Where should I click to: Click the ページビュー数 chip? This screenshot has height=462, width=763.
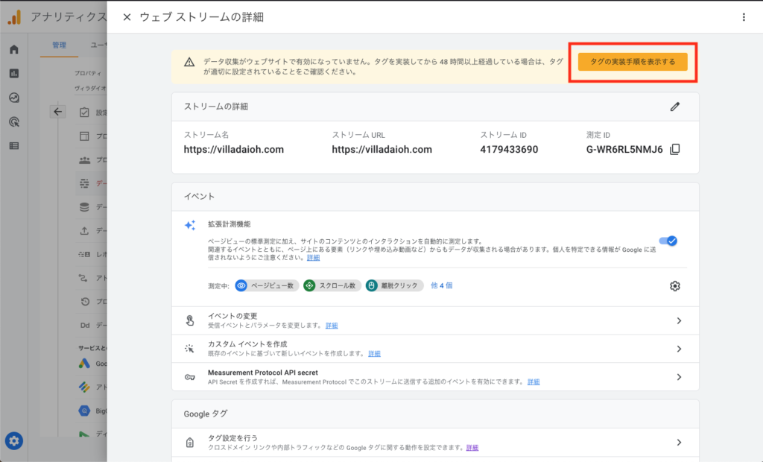(x=267, y=285)
